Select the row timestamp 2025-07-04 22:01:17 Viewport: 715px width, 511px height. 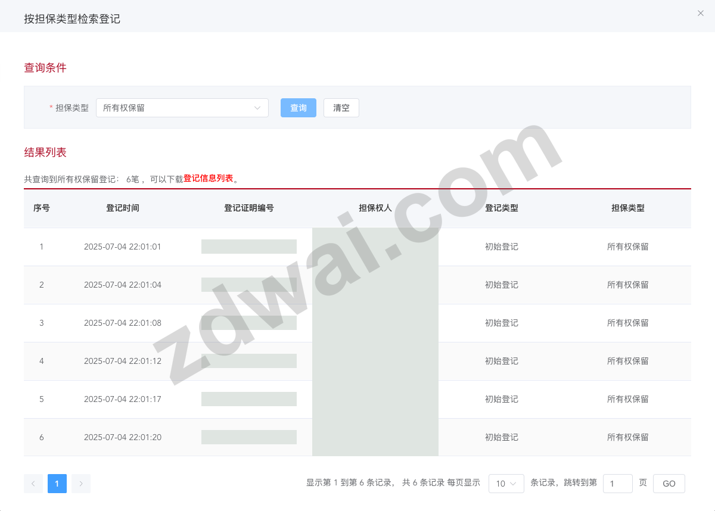pyautogui.click(x=123, y=399)
